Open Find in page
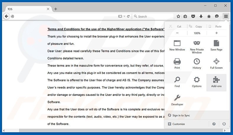 pyautogui.click(x=177, y=82)
